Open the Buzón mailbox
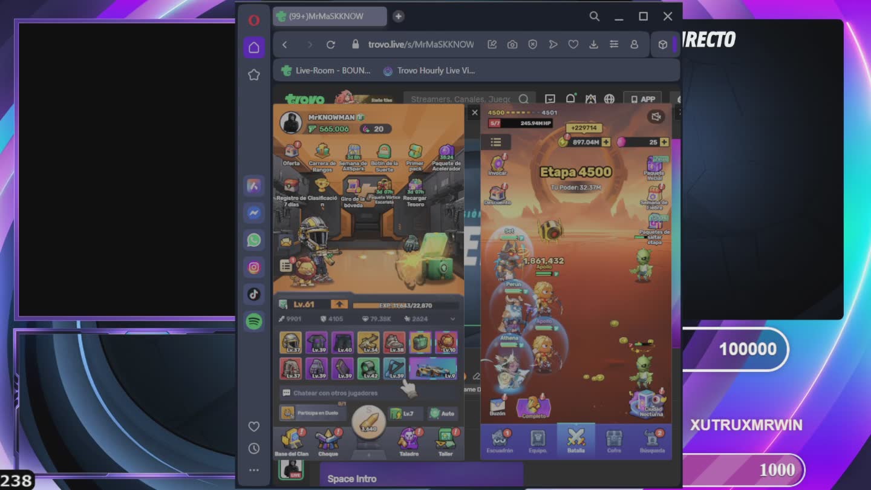Screen dimensions: 871x490 point(497,405)
